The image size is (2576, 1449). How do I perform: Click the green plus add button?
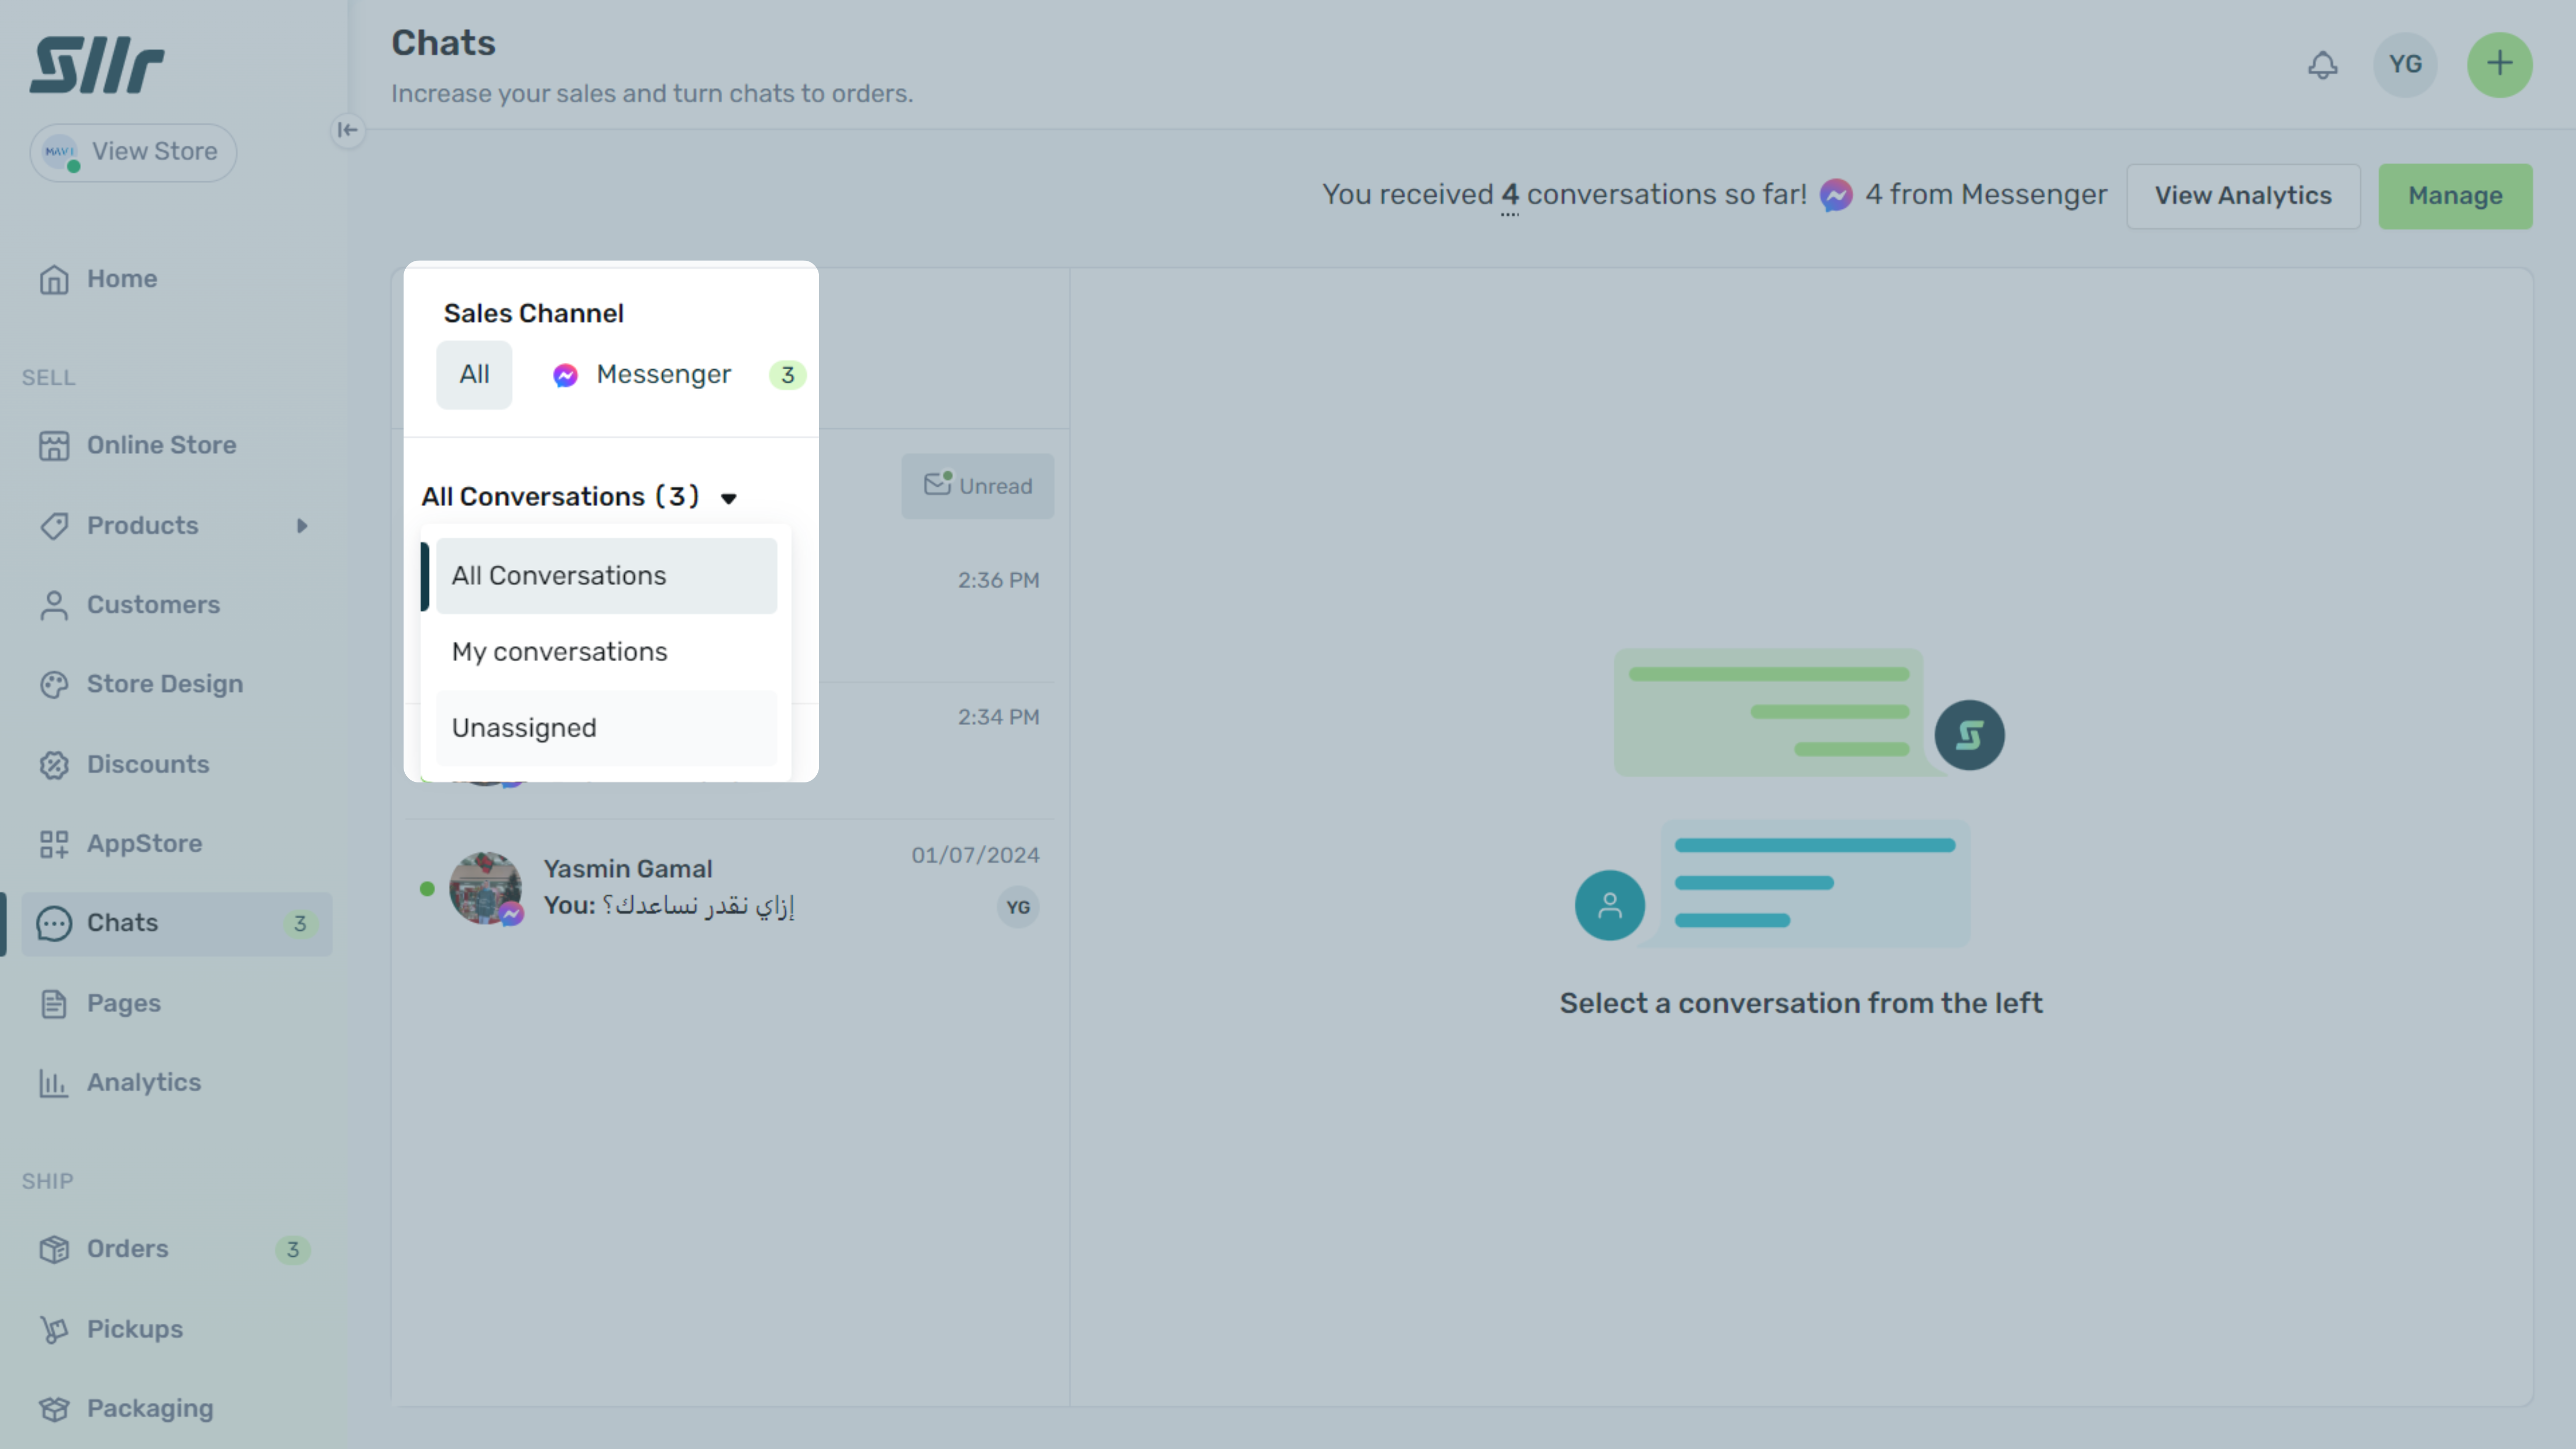2499,65
